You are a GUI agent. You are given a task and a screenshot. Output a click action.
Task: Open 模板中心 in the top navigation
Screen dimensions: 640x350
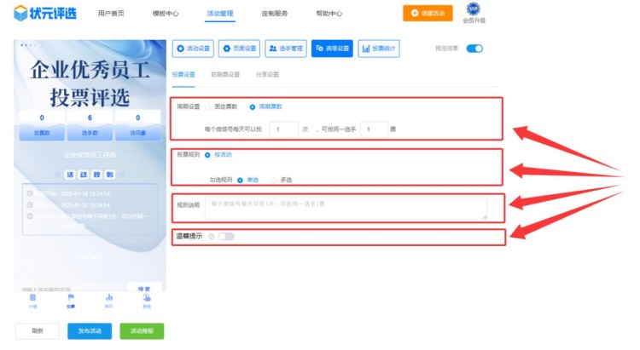[164, 14]
